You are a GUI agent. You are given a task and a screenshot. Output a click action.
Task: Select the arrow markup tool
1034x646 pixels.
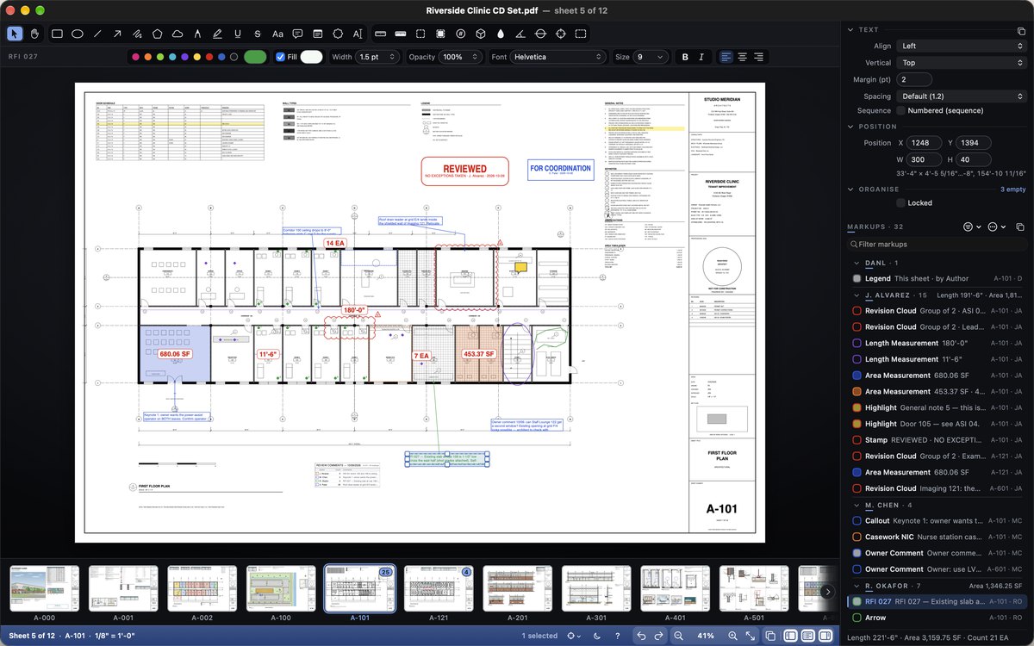[117, 34]
